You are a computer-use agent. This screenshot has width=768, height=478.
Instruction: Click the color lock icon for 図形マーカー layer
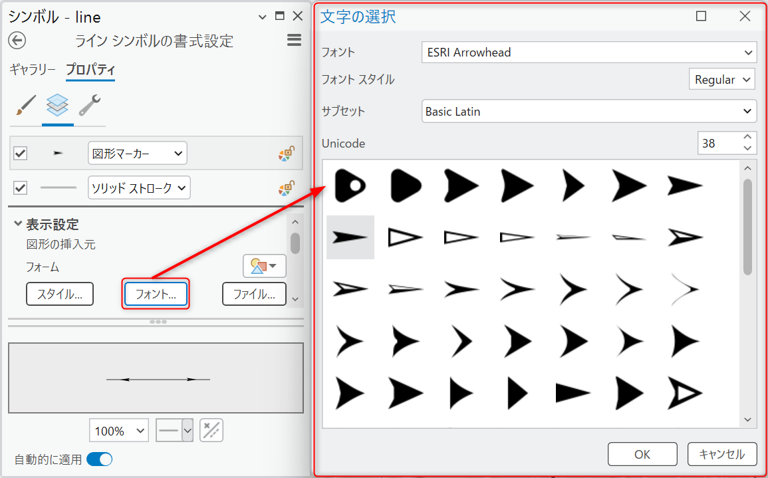[287, 154]
